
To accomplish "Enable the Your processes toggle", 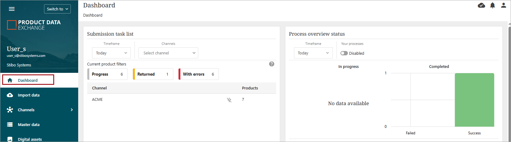I will (x=344, y=53).
